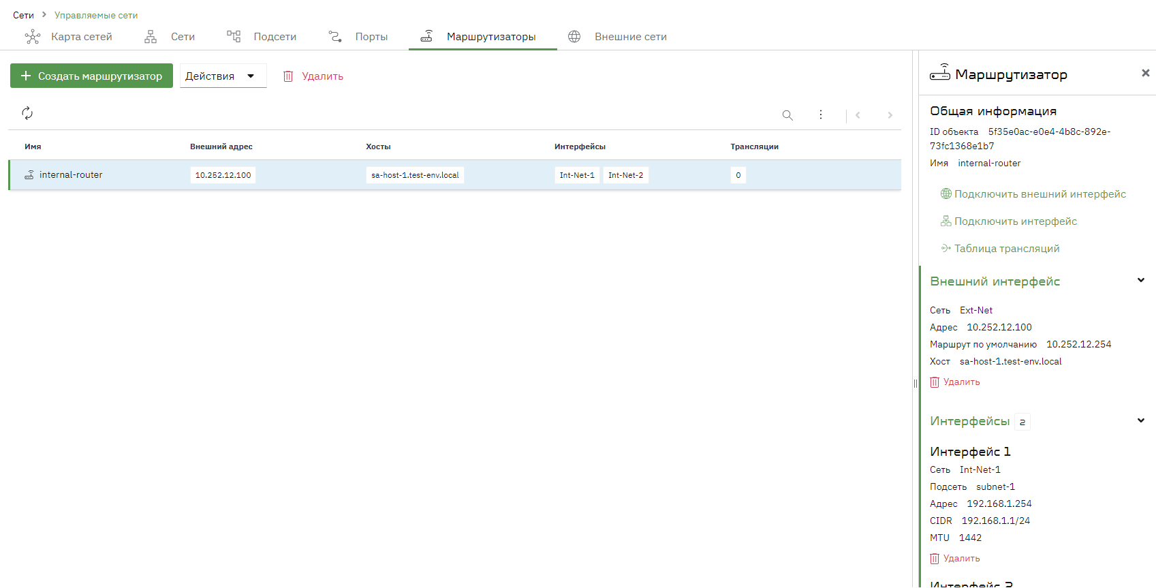Click the Порты tab icon

pyautogui.click(x=335, y=36)
